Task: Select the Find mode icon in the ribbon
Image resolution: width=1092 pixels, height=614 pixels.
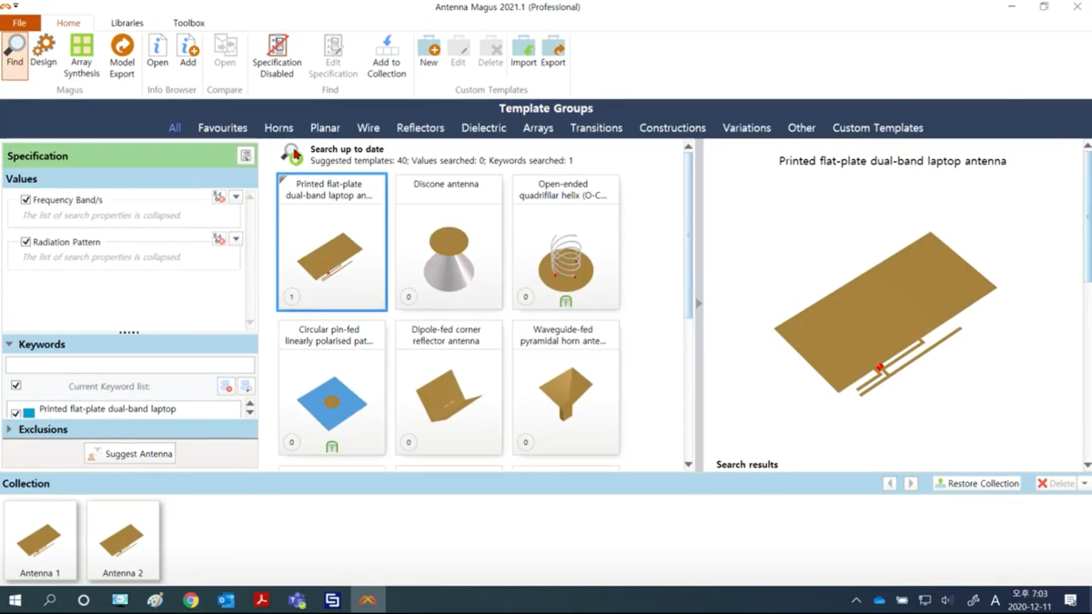Action: [x=15, y=55]
